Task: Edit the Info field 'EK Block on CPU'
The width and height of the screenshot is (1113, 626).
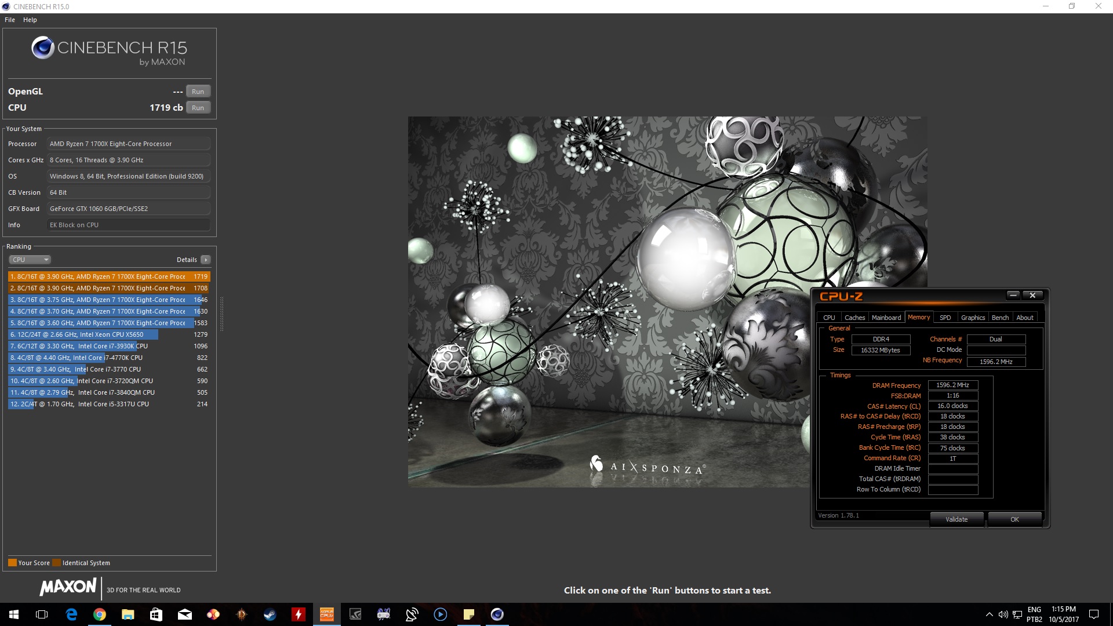Action: [128, 225]
